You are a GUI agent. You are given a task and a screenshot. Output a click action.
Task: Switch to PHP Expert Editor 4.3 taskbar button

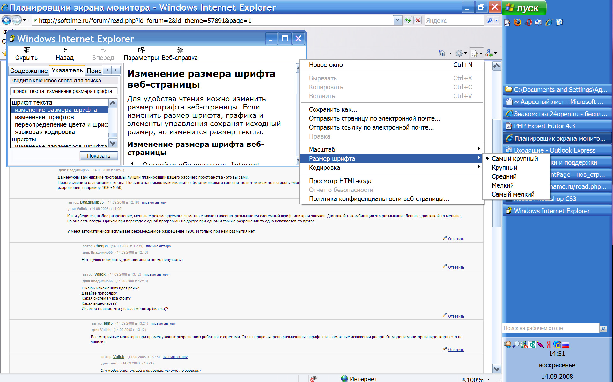click(557, 126)
